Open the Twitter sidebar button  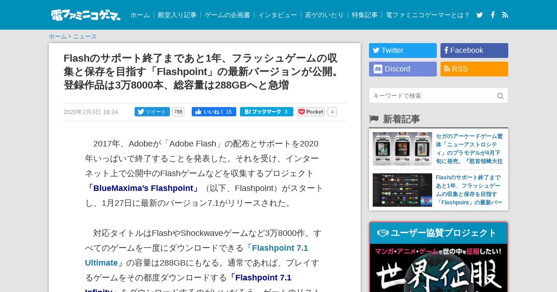tap(403, 51)
